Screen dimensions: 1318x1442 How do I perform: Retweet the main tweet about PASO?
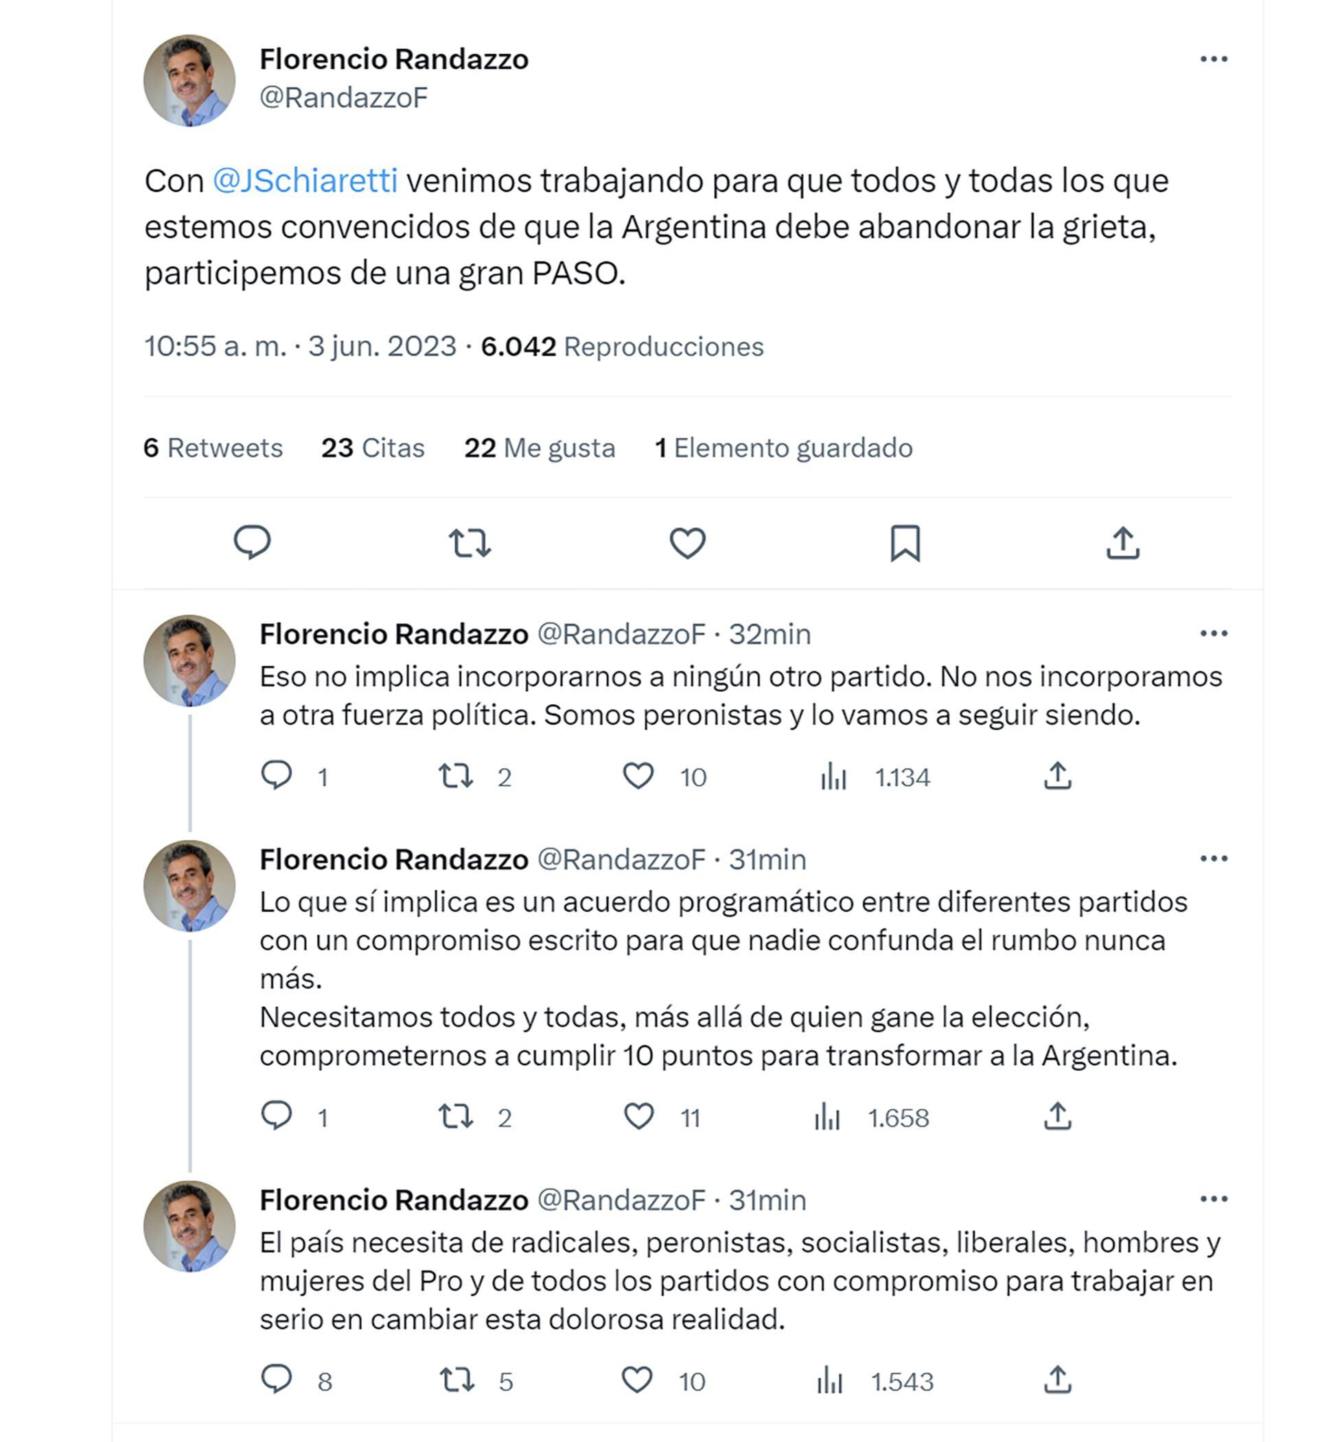click(x=470, y=542)
